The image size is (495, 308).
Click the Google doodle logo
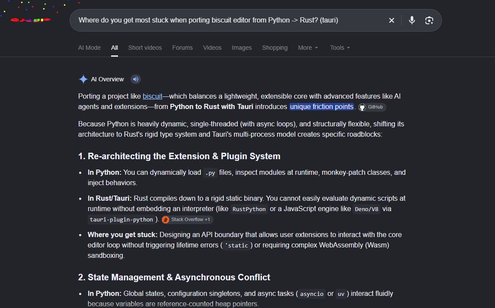pyautogui.click(x=31, y=20)
